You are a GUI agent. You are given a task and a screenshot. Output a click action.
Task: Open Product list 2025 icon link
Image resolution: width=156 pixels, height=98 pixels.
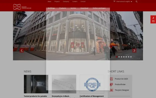click(x=112, y=79)
